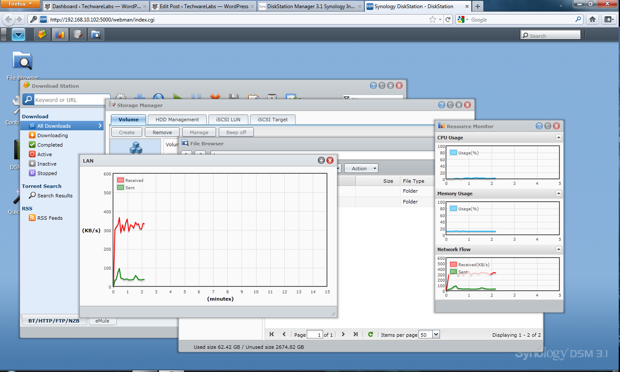This screenshot has width=620, height=372.
Task: Open help for the Resource Monitor window
Action: point(539,126)
